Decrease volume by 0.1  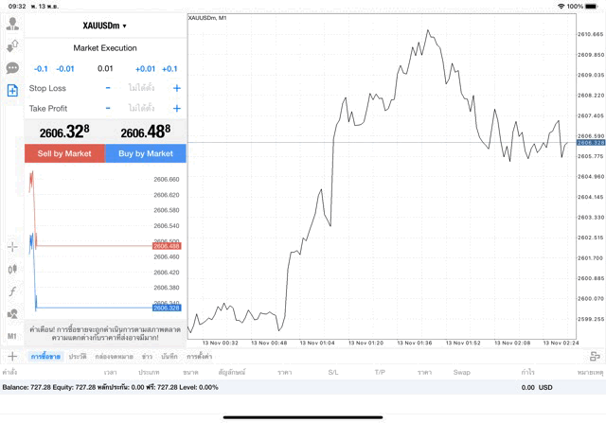coord(41,68)
